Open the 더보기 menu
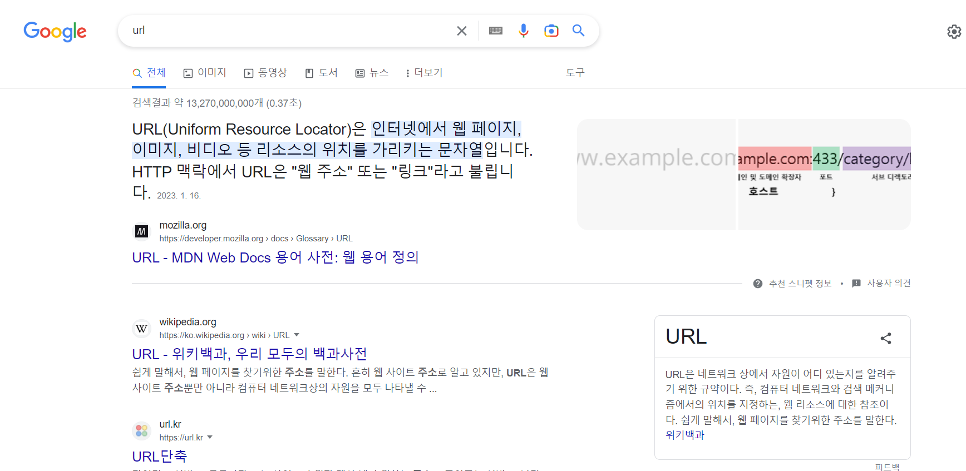The width and height of the screenshot is (966, 471). [x=424, y=73]
